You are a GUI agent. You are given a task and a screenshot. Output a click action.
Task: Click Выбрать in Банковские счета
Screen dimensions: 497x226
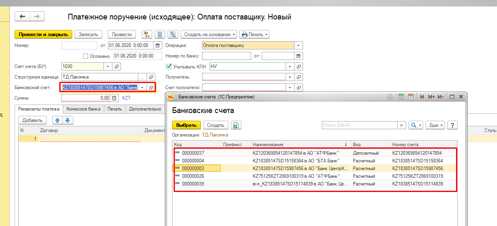tap(186, 125)
